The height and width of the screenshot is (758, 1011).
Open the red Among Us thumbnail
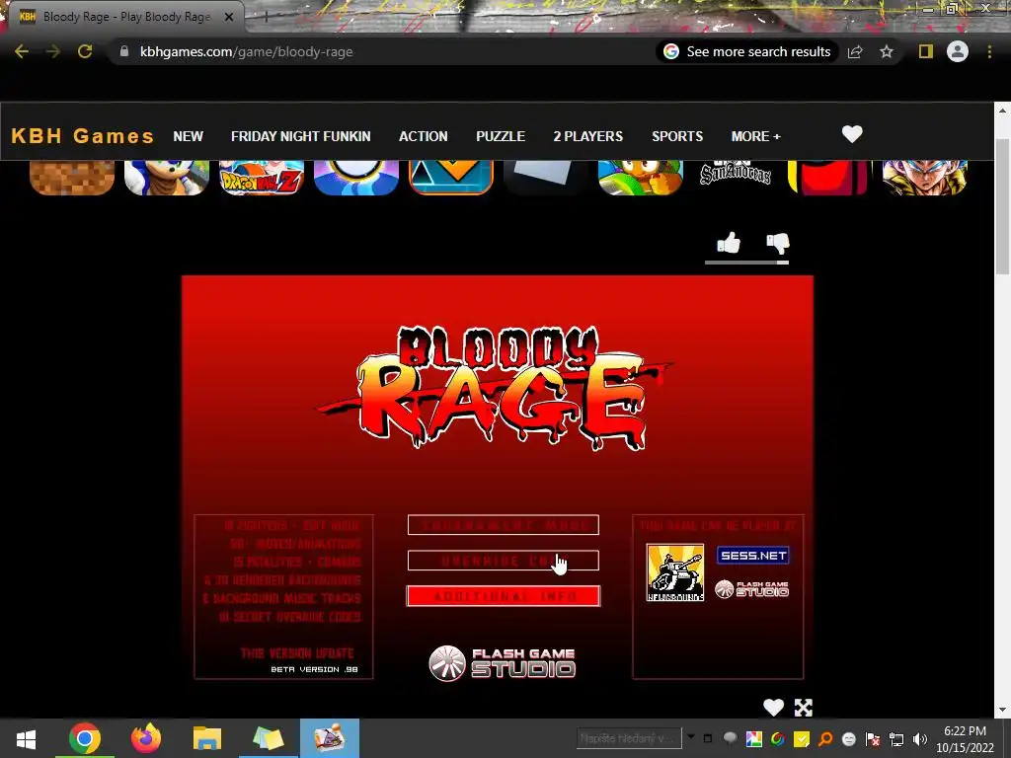click(828, 178)
